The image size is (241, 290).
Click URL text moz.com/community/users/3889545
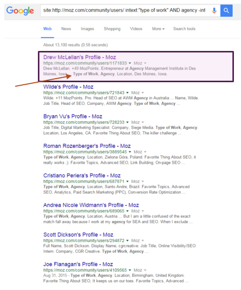[x=85, y=152]
